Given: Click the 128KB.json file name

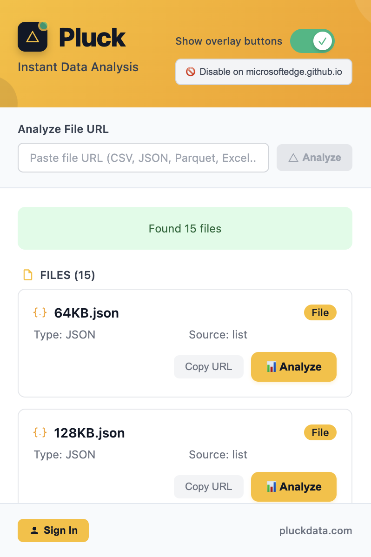Looking at the screenshot, I should click(x=89, y=433).
